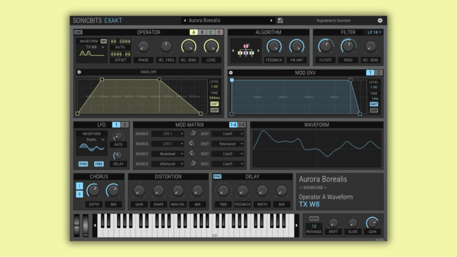
Task: Show mod matrix slots 5-8
Action: point(242,125)
